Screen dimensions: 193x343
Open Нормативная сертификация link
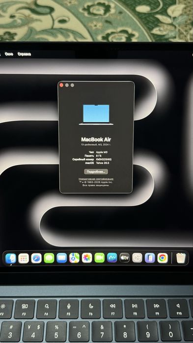[96, 179]
